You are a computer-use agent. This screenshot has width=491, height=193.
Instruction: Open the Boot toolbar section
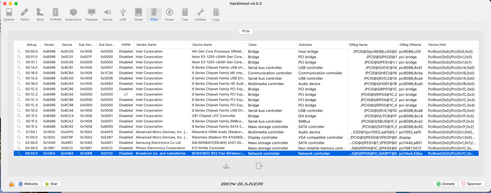point(40,15)
